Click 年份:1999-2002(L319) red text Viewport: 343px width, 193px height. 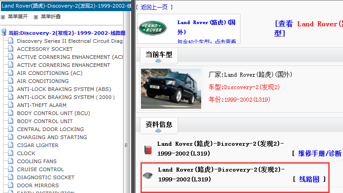click(x=240, y=100)
